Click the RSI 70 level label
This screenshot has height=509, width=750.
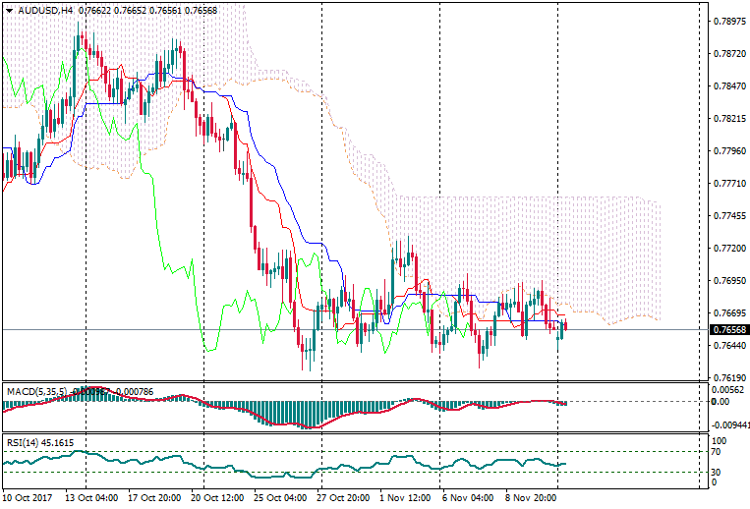[x=717, y=452]
